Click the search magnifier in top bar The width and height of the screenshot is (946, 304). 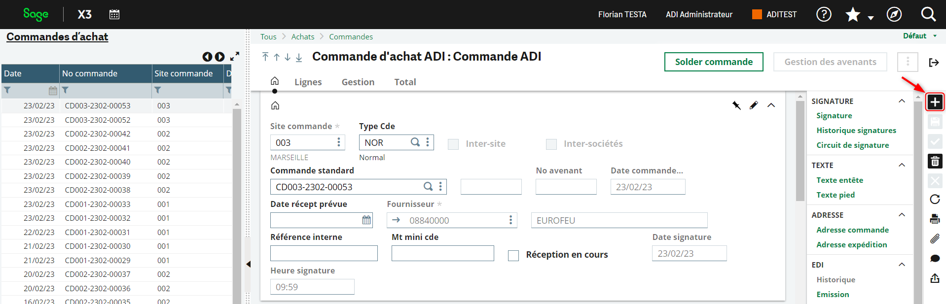click(928, 14)
